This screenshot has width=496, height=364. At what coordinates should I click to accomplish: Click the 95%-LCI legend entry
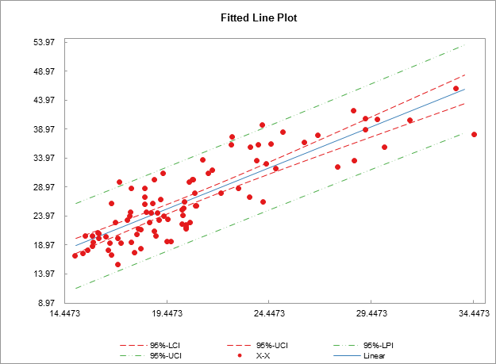tap(150, 345)
